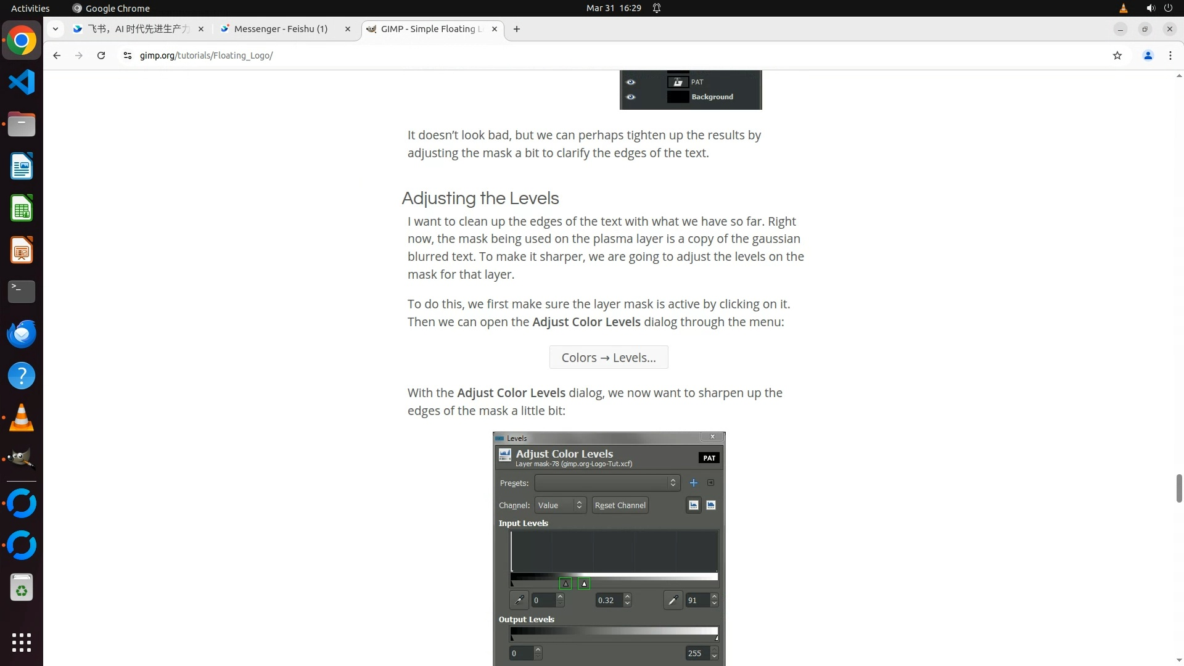
Task: Go back to previous page
Action: click(x=57, y=55)
